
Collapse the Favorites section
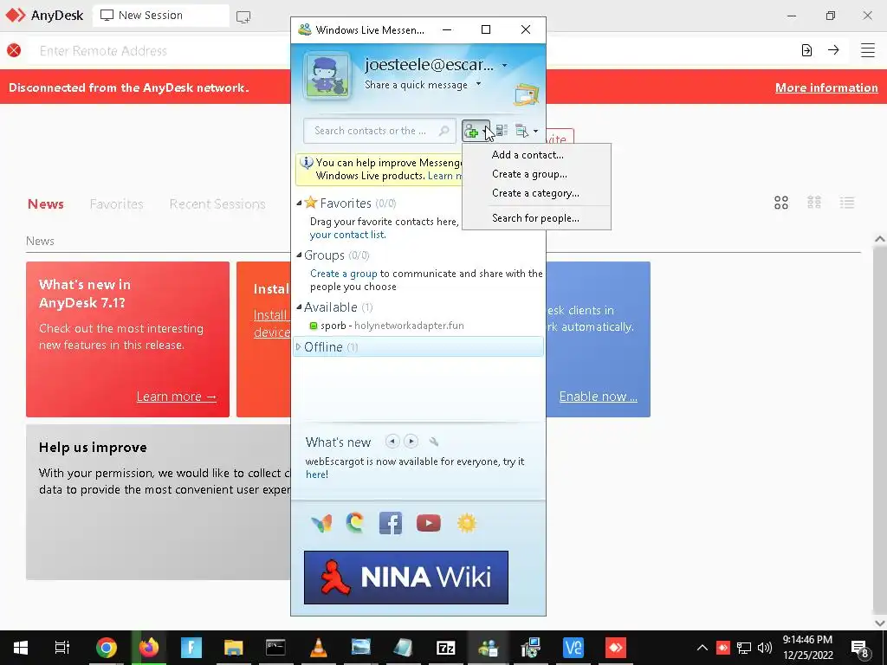pos(299,203)
